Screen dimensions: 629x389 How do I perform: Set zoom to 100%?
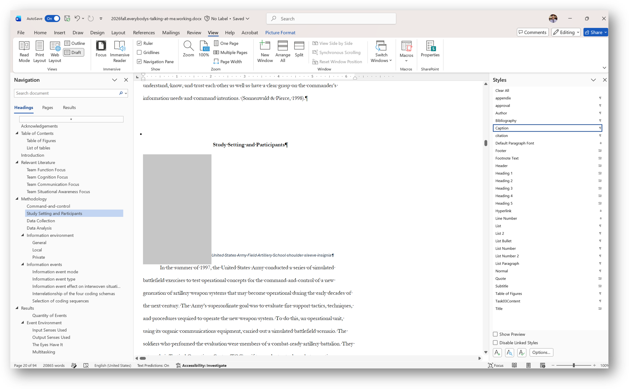coord(204,49)
